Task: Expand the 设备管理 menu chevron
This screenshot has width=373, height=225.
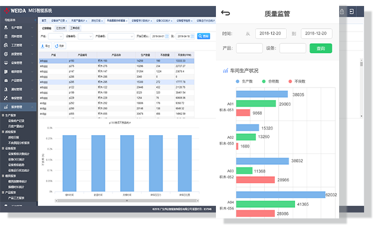Action: 32,63
